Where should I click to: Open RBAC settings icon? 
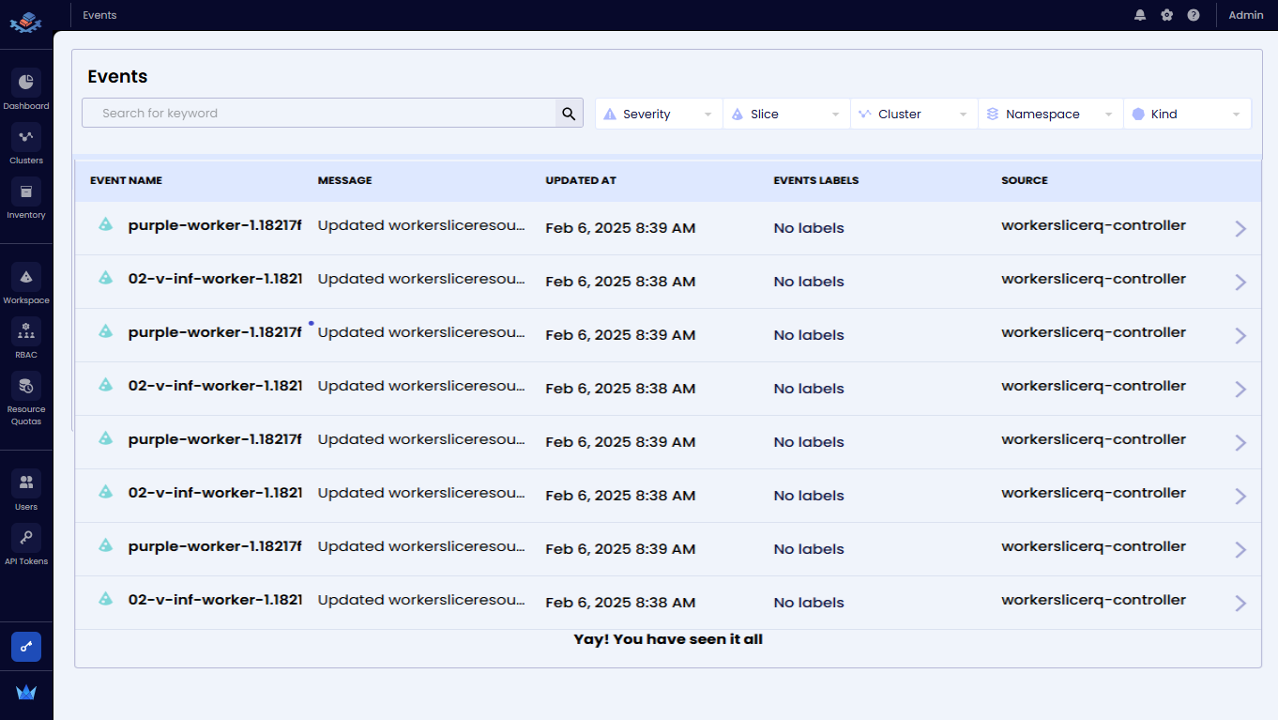point(26,331)
